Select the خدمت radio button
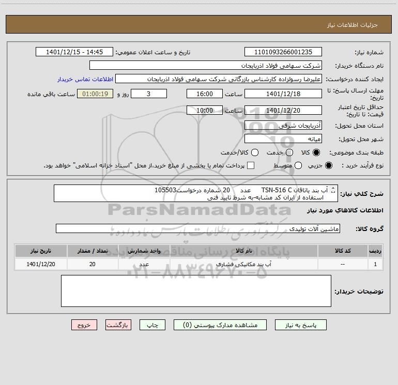 pyautogui.click(x=289, y=152)
